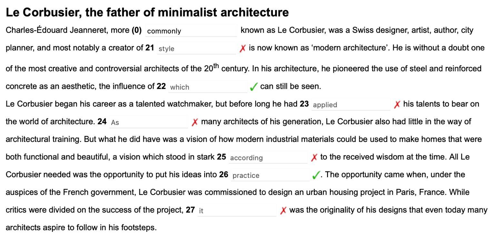Click the bold question number 23
This screenshot has width=489, height=234.
[x=304, y=104]
